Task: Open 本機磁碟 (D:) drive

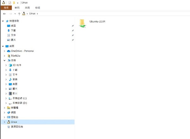Action: point(10,103)
